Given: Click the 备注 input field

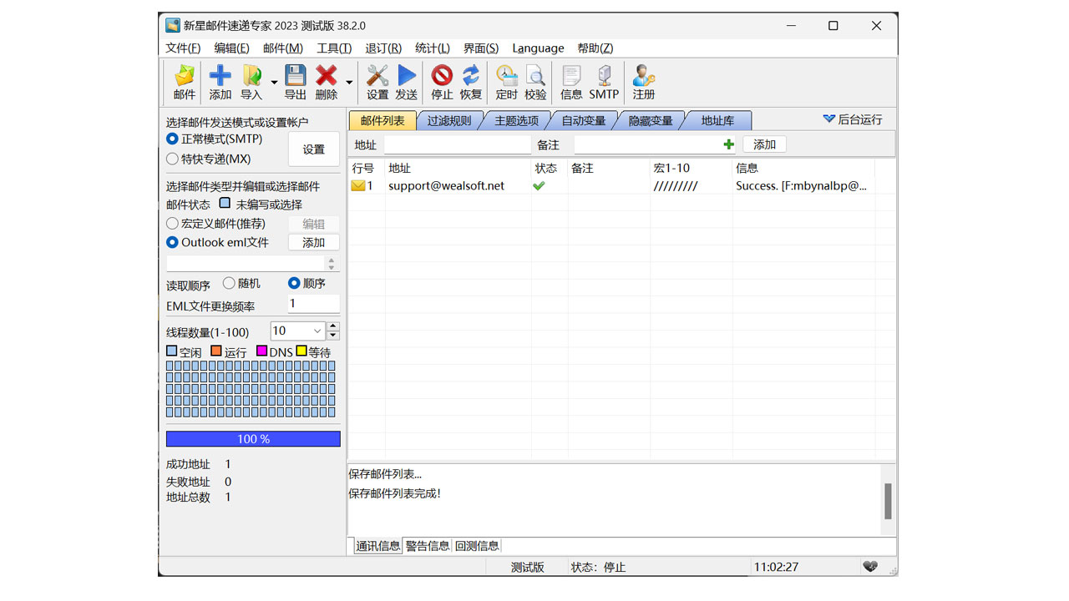Looking at the screenshot, I should point(647,145).
